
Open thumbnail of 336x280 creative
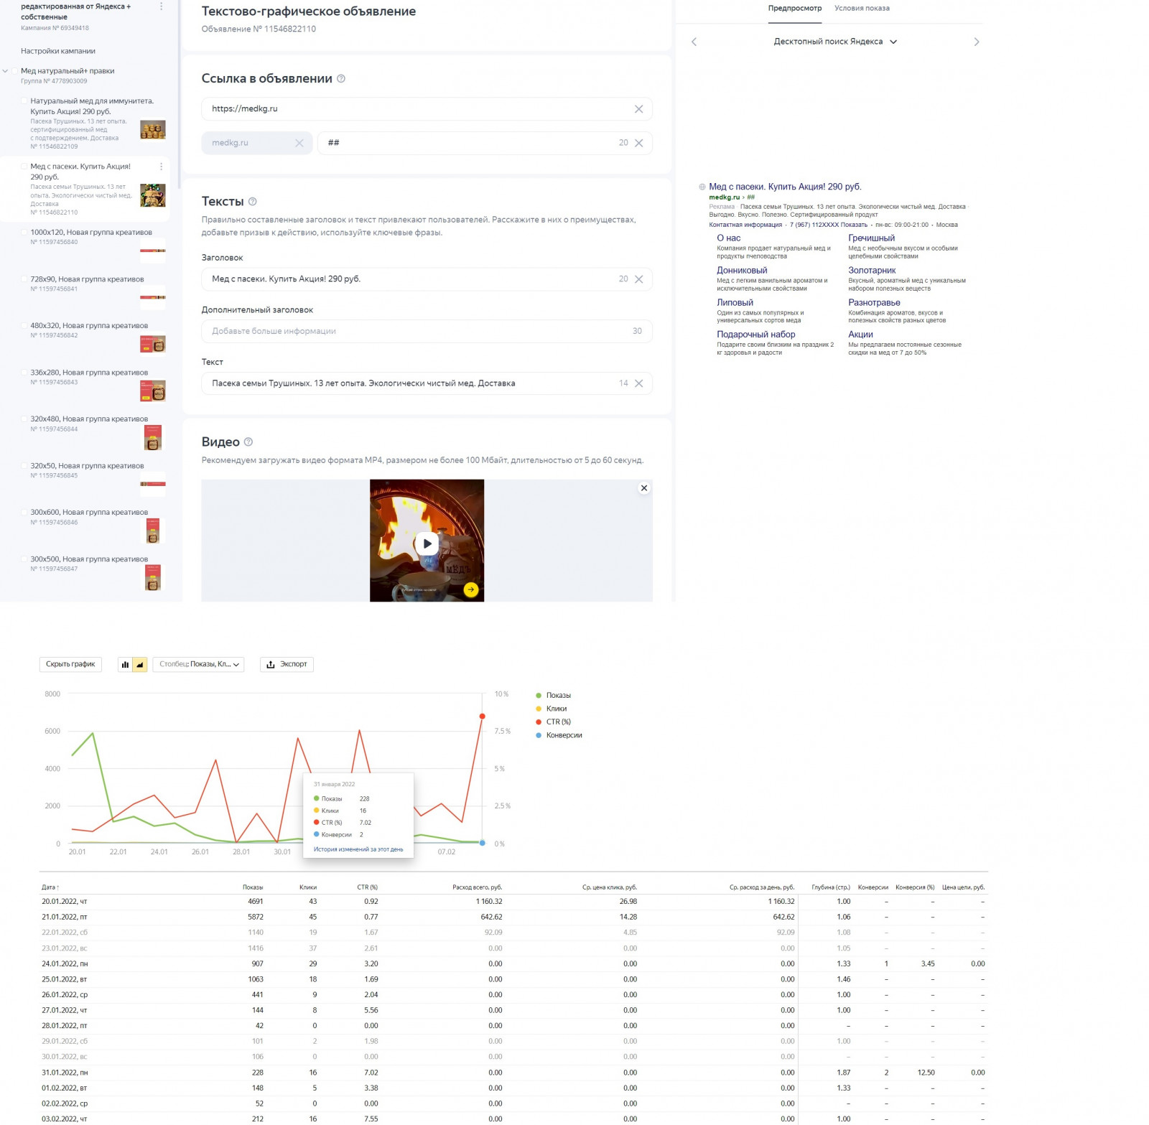click(153, 391)
